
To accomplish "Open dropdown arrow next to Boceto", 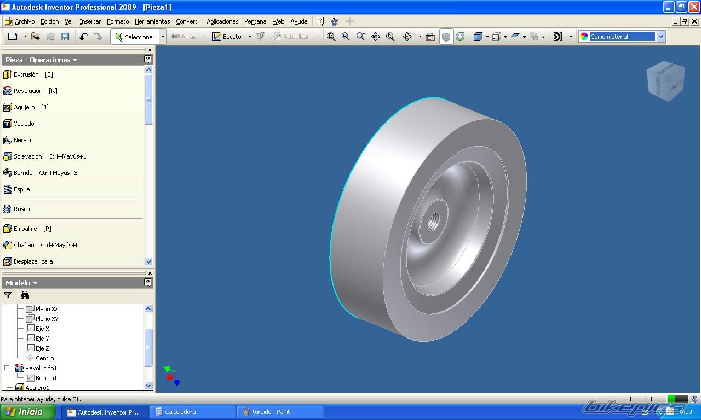I will coord(250,37).
